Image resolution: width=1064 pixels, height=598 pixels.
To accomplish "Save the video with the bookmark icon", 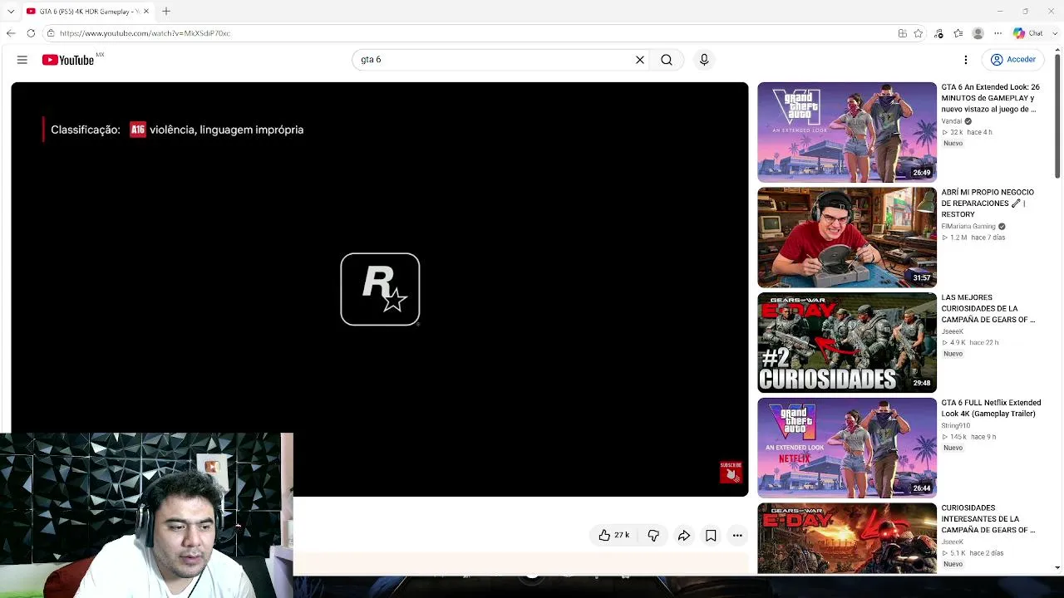I will click(x=711, y=536).
